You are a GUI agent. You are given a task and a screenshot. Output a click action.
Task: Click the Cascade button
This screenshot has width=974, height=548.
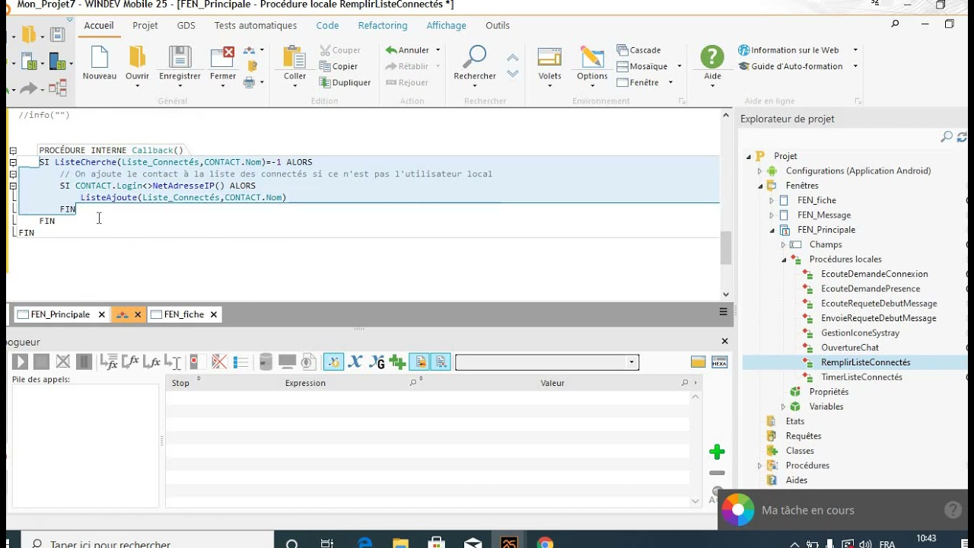click(x=638, y=50)
